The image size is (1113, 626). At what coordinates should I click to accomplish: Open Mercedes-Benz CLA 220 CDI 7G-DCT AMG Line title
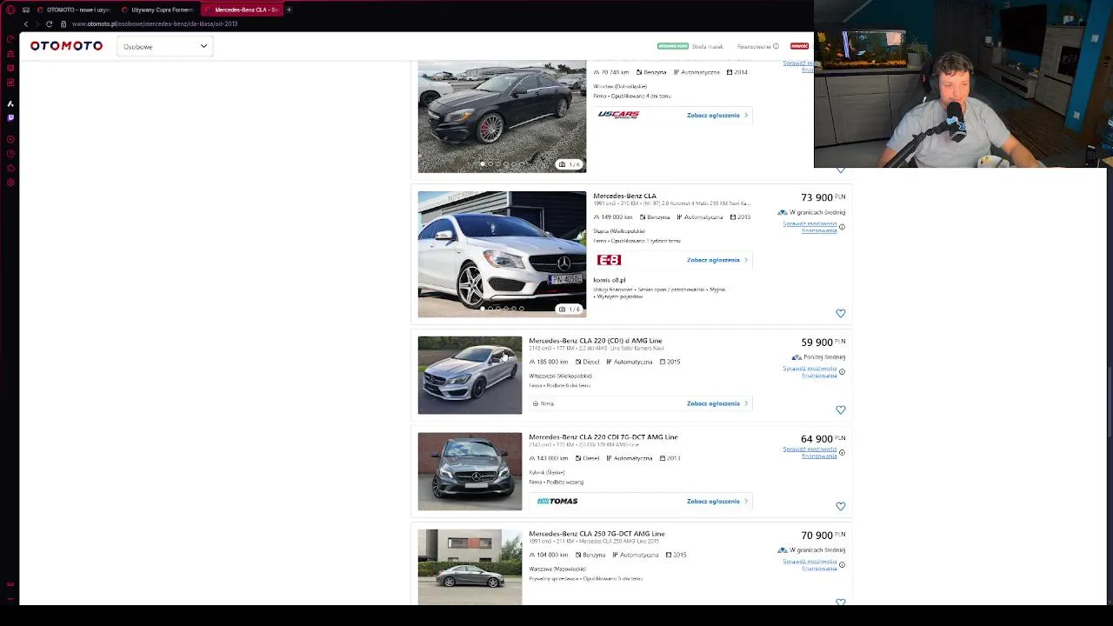point(603,437)
